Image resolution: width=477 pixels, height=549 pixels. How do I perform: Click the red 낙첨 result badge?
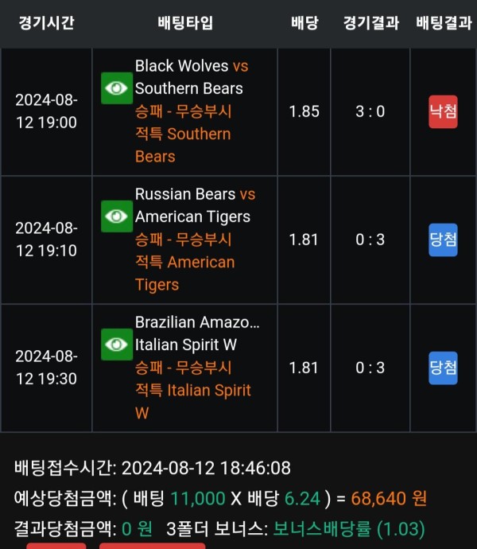[x=443, y=111]
